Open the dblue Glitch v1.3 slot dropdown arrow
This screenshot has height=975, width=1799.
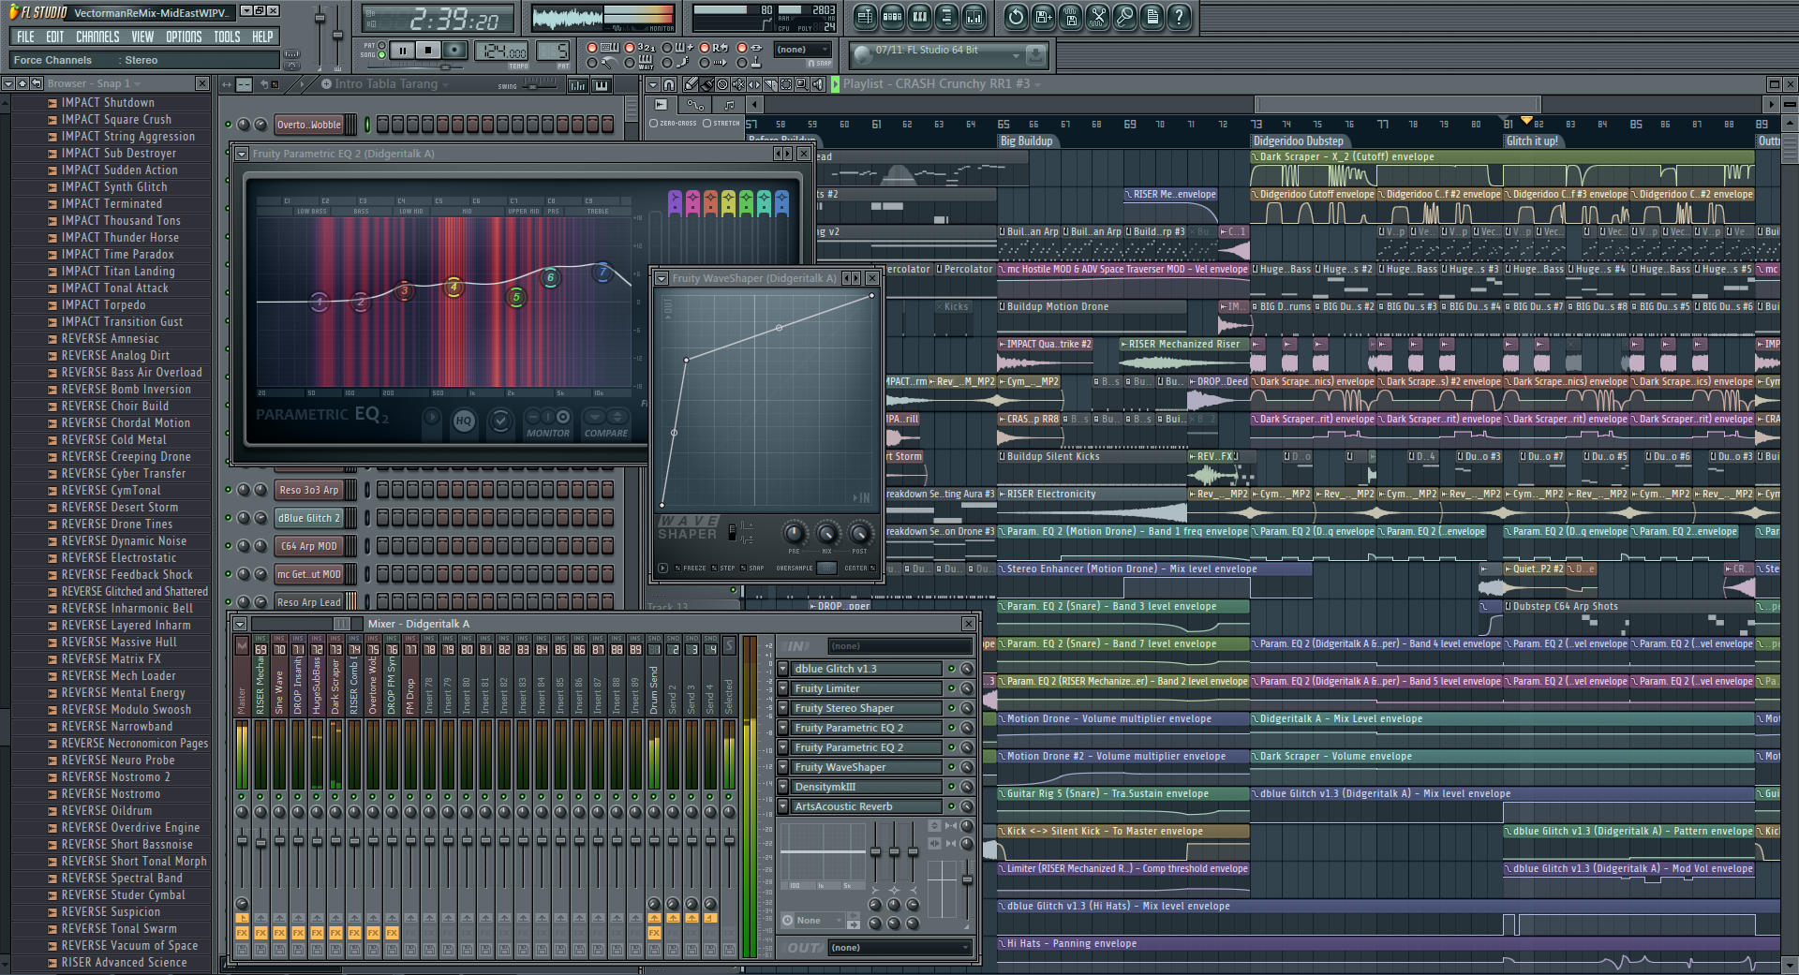[x=783, y=669]
